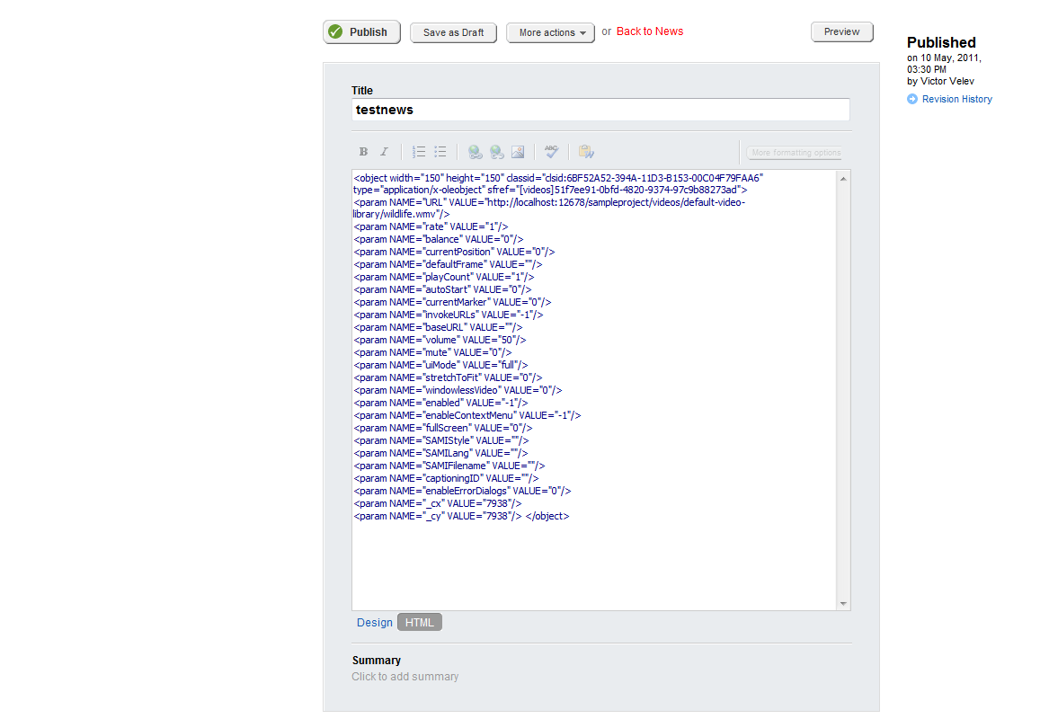Remove hyperlink with the unlink tool
This screenshot has height=719, width=1058.
496,152
